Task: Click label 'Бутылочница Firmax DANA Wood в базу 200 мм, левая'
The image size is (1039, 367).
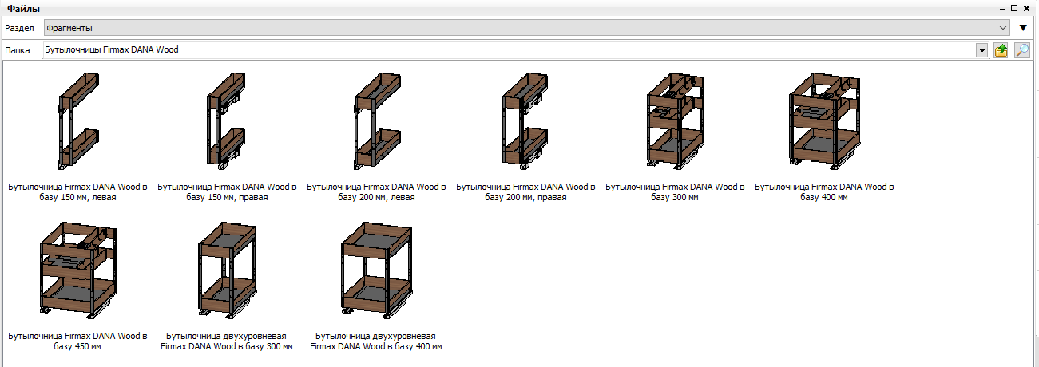Action: 376,192
